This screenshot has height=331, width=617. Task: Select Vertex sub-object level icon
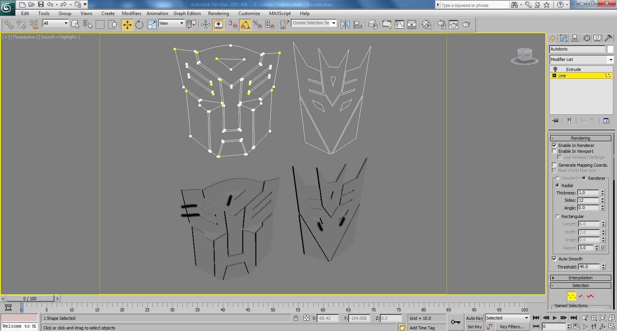571,296
